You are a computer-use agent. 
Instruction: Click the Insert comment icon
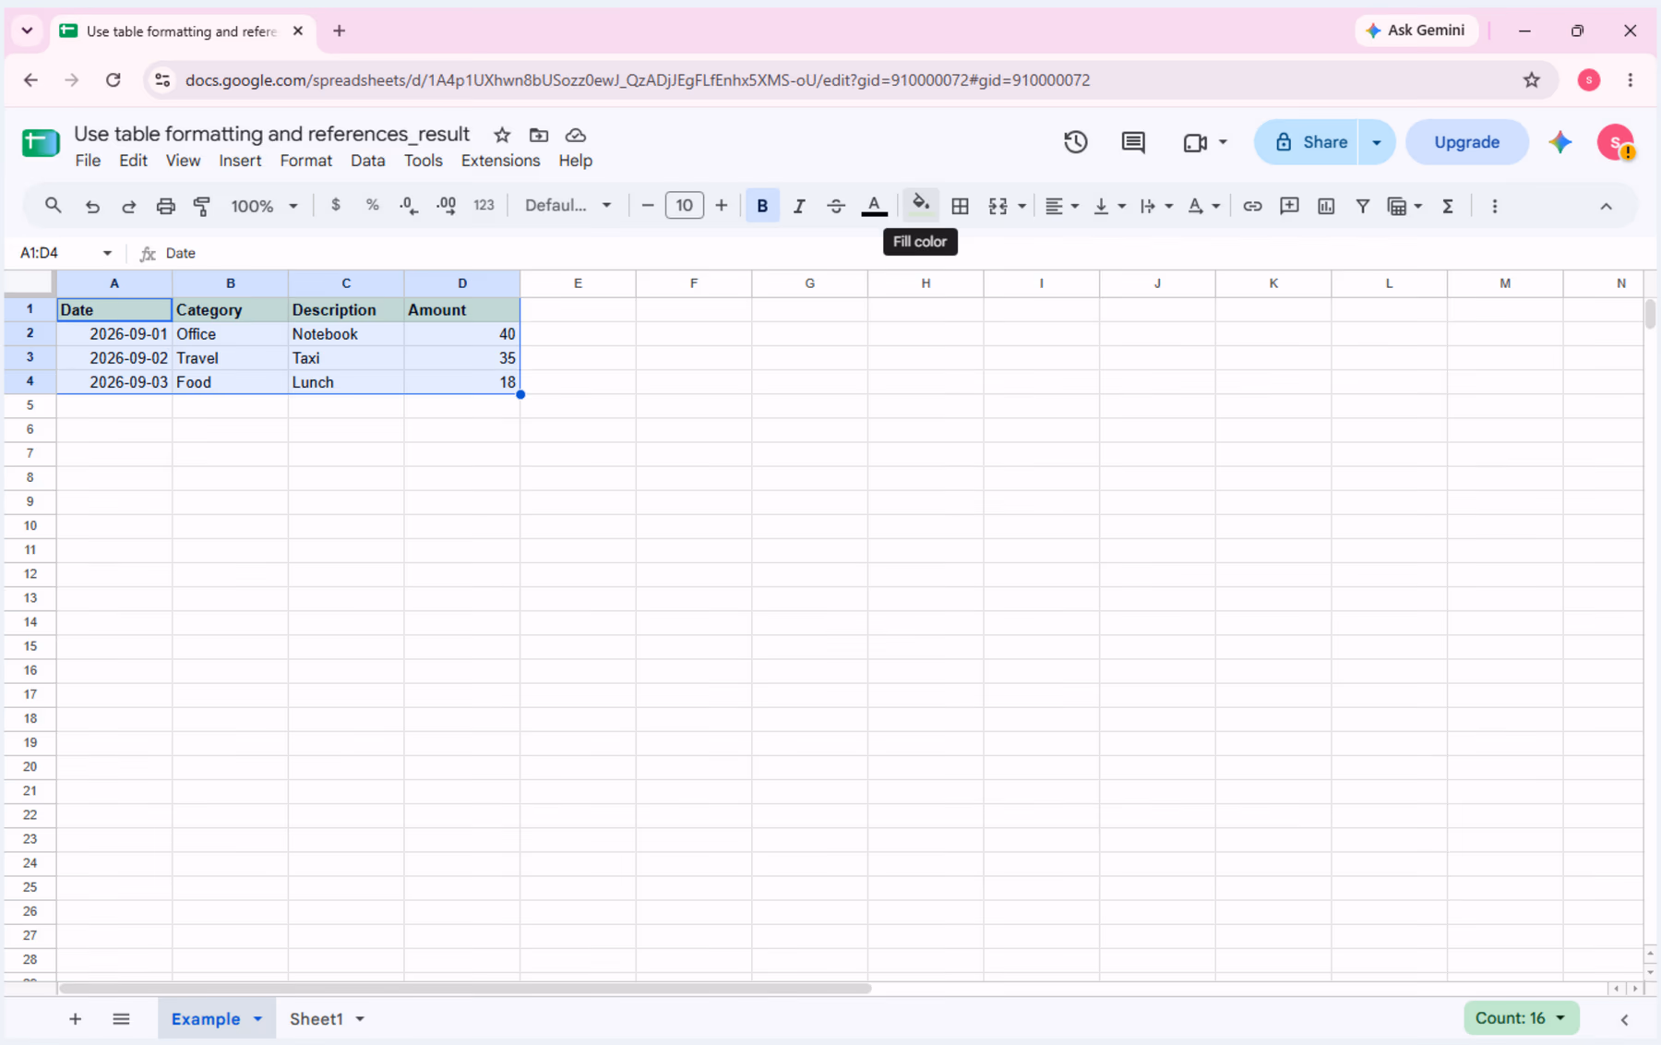click(x=1289, y=206)
